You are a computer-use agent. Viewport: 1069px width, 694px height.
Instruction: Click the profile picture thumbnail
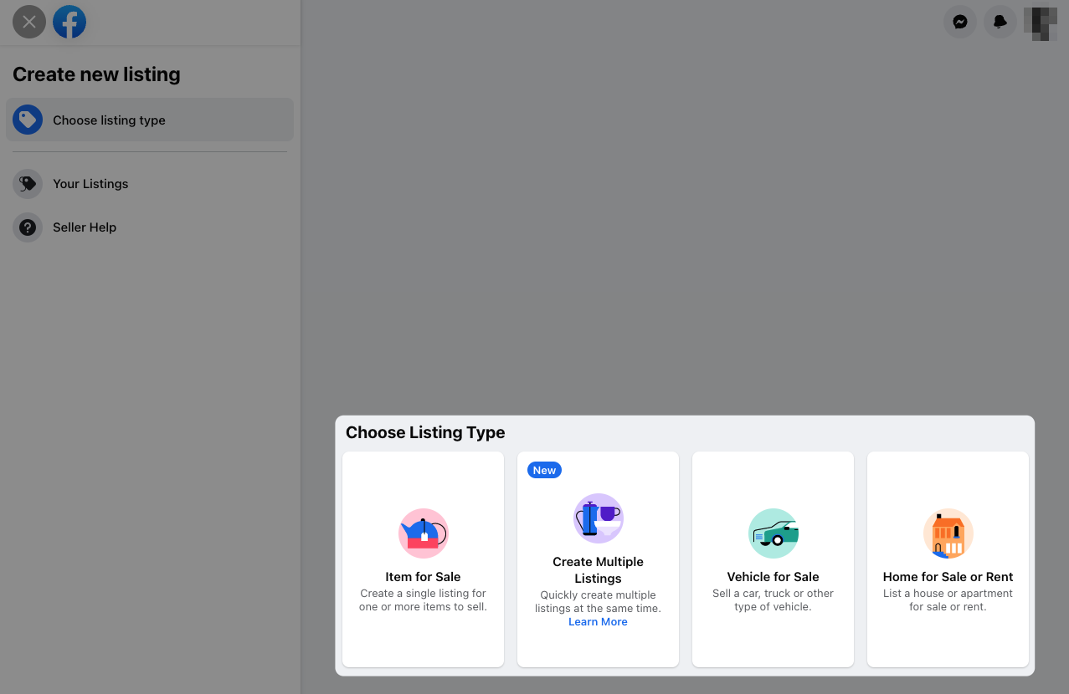tap(1040, 23)
